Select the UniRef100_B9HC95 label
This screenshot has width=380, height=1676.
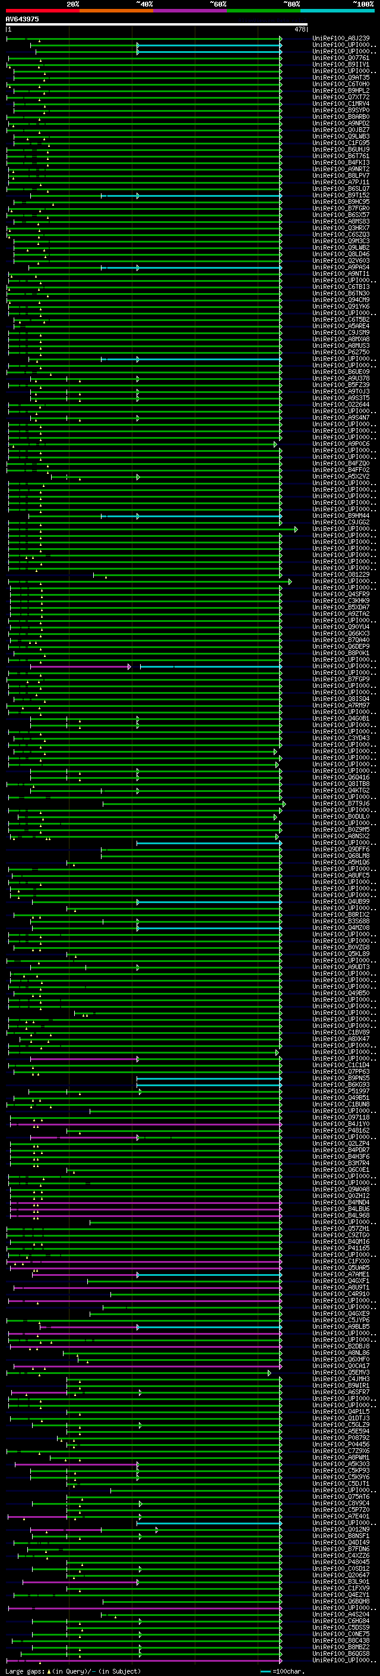pyautogui.click(x=341, y=202)
